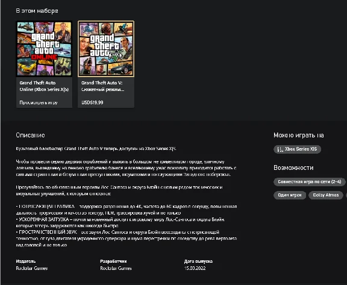Click Rockstar Games under Издатель

(32, 268)
